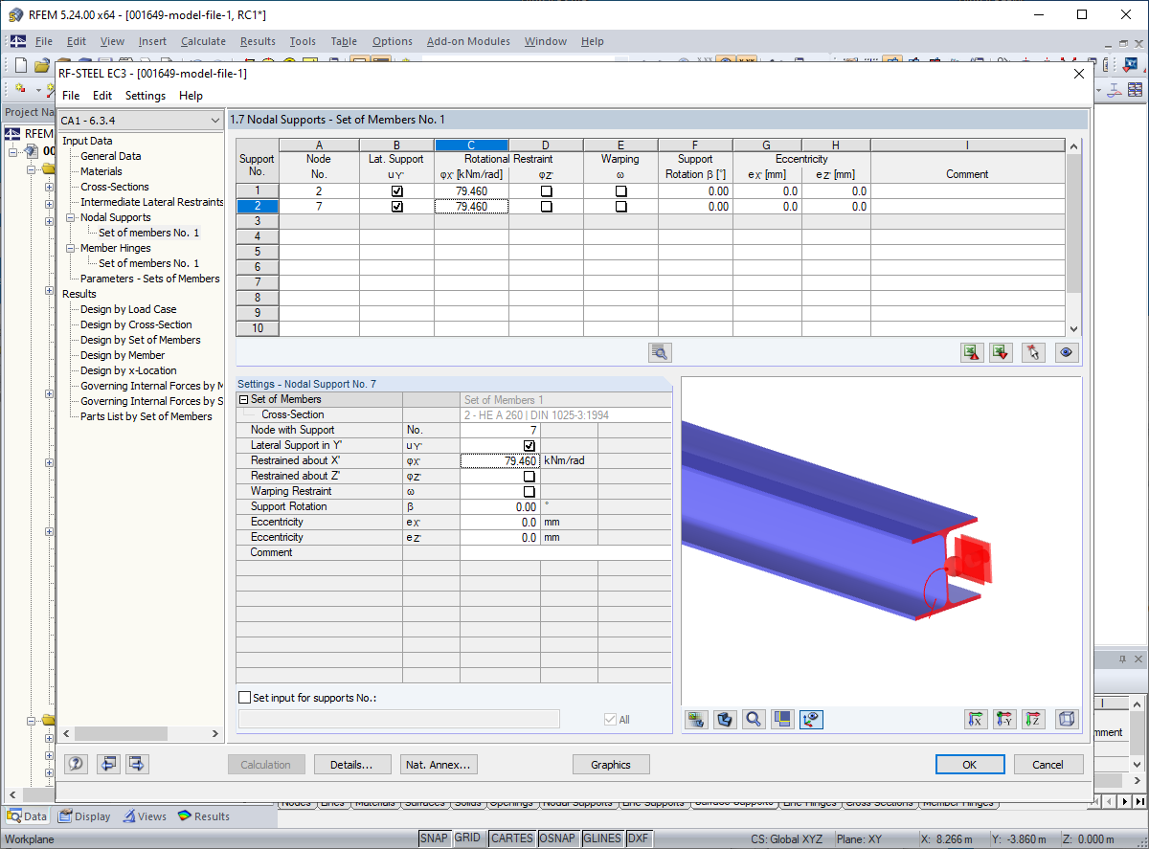Viewport: 1149px width, 849px height.
Task: Set the view in X direction
Action: click(976, 718)
